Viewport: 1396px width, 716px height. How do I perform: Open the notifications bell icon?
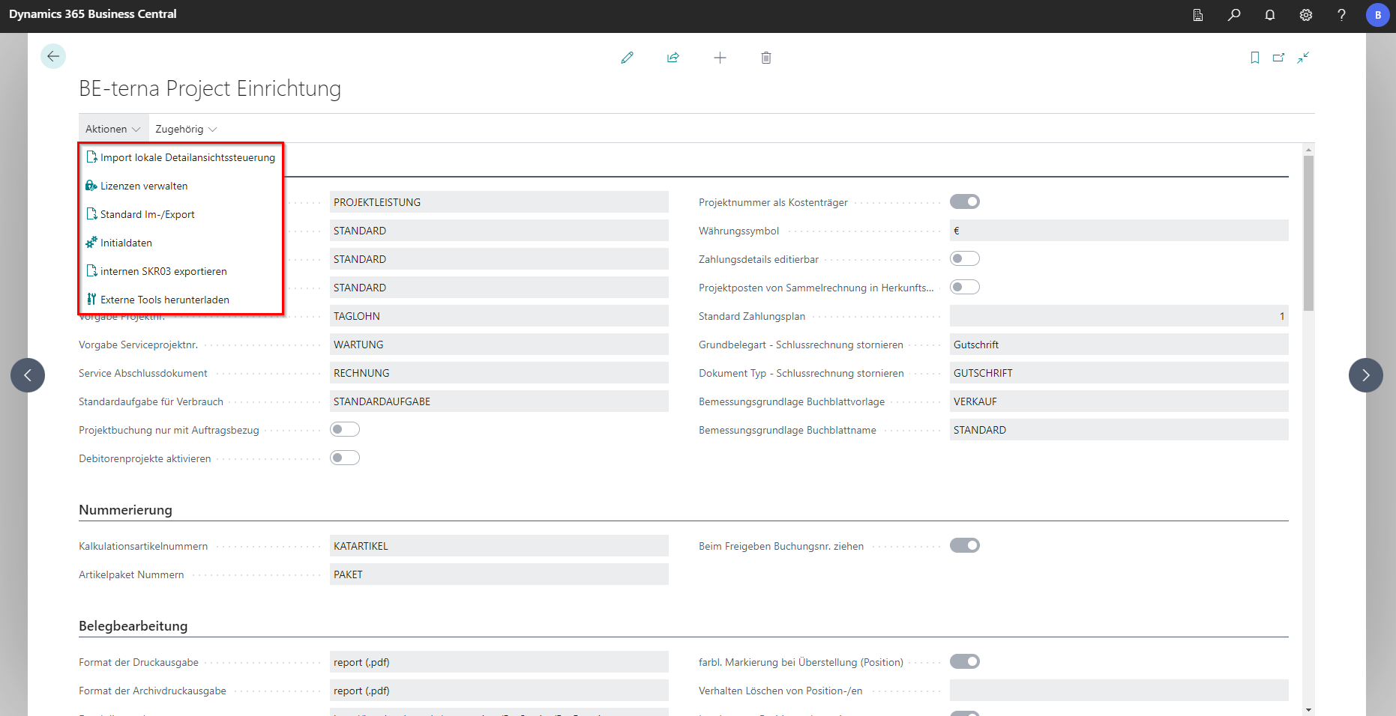pyautogui.click(x=1269, y=15)
